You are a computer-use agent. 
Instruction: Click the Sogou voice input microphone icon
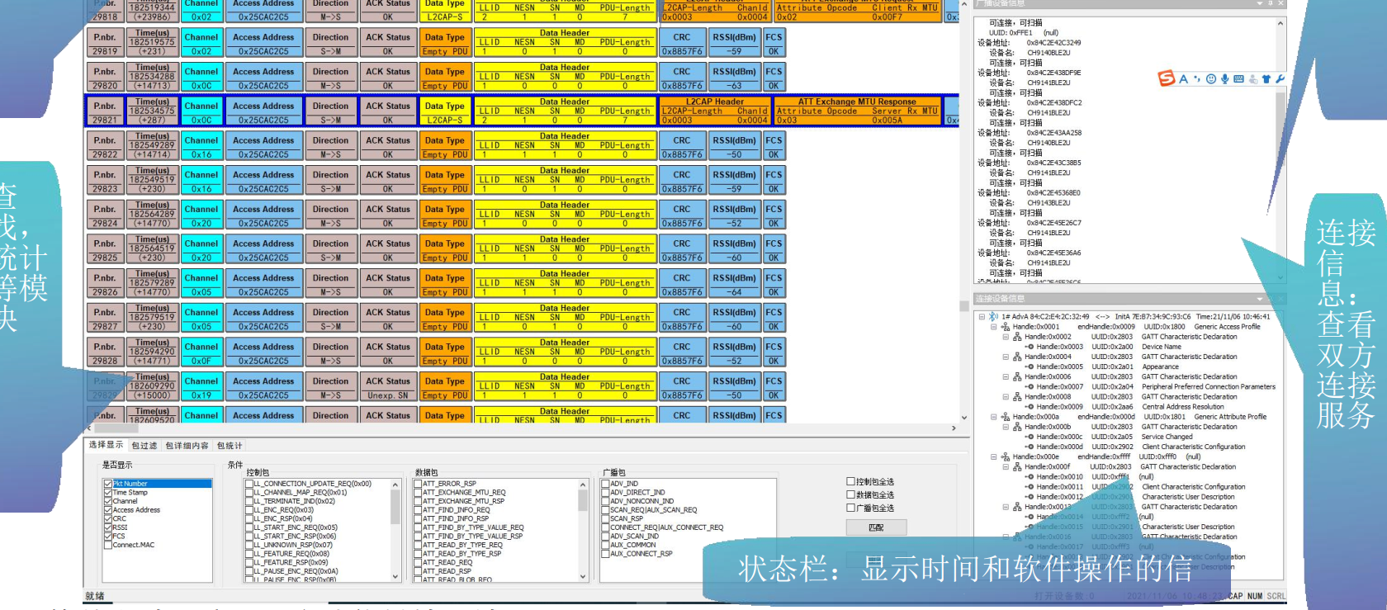(1225, 79)
